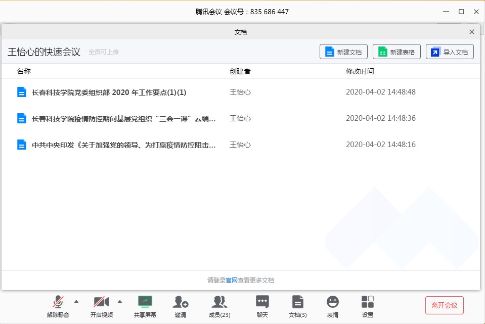Expand audio options arrow beside 解除静音
The height and width of the screenshot is (324, 485).
point(76,301)
